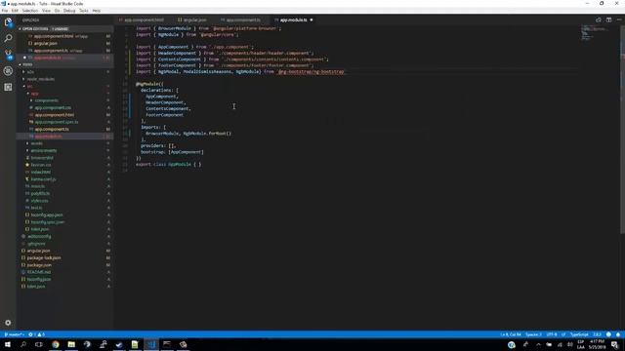Open the notifications bell in the status bar
This screenshot has width=625, height=351.
[618, 334]
